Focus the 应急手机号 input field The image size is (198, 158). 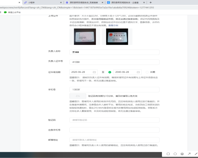(x=114, y=130)
